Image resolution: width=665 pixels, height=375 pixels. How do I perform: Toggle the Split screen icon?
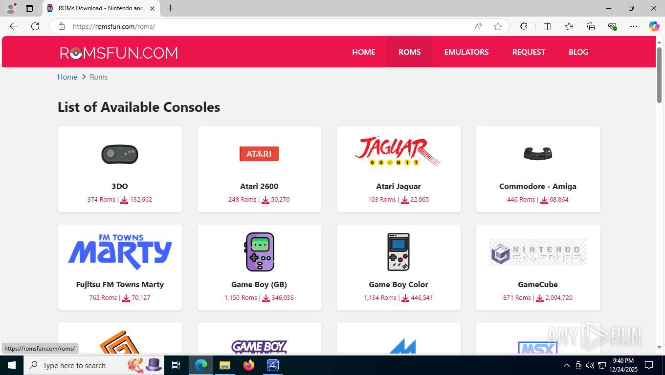tap(547, 26)
